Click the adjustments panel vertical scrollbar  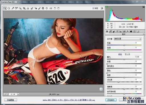point(144,65)
